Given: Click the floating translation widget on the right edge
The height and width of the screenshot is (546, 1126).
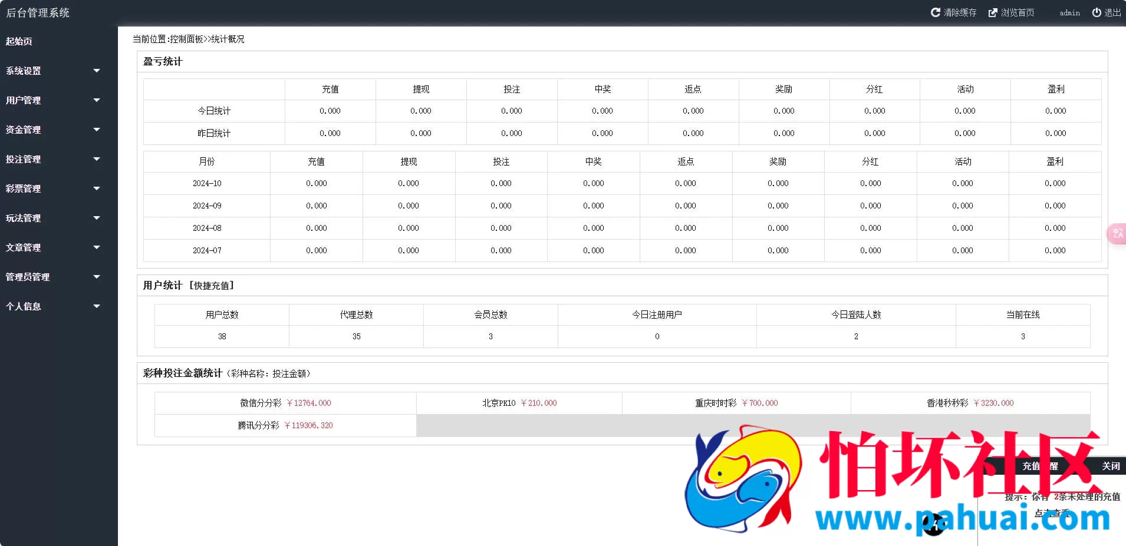Looking at the screenshot, I should pos(1118,233).
